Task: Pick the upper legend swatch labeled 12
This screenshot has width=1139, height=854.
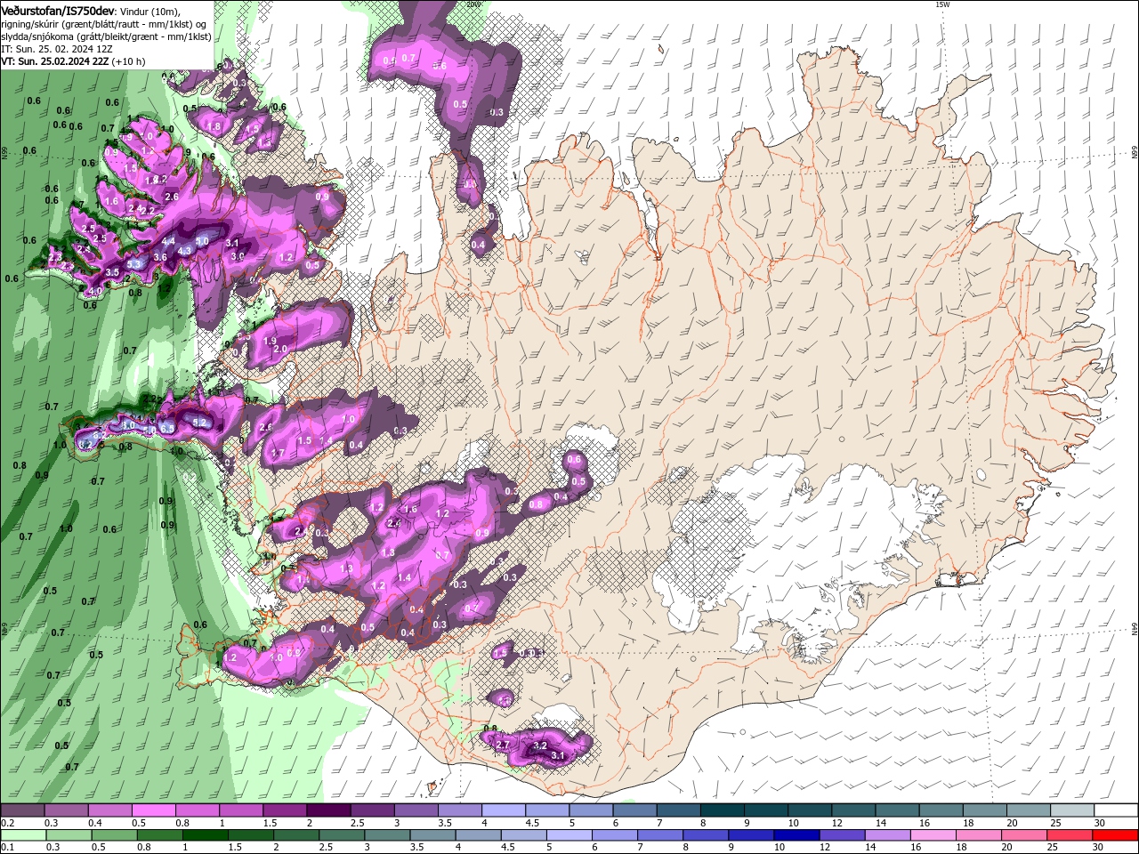Action: pos(852,811)
